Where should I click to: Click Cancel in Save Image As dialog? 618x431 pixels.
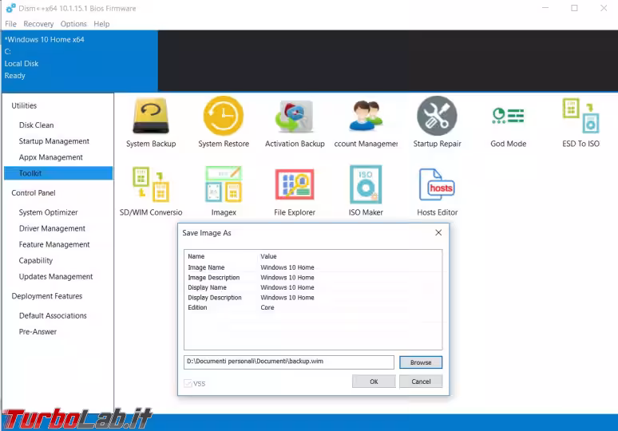pos(421,382)
